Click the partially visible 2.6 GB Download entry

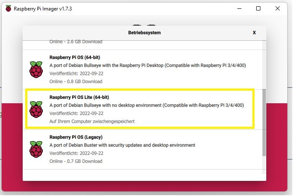pyautogui.click(x=76, y=42)
